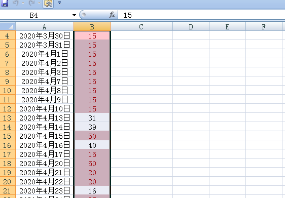Select column B header

(x=92, y=26)
